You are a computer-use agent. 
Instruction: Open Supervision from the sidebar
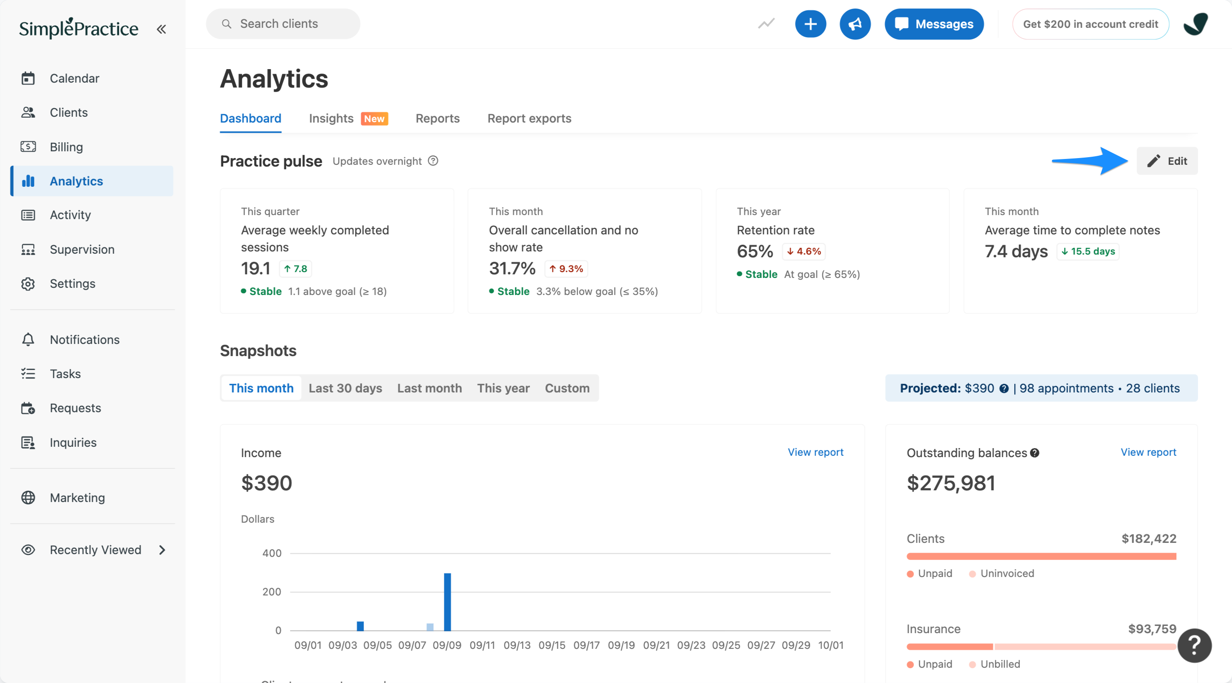[92, 250]
